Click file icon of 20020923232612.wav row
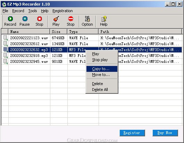The width and height of the screenshot is (184, 143). tap(5, 44)
